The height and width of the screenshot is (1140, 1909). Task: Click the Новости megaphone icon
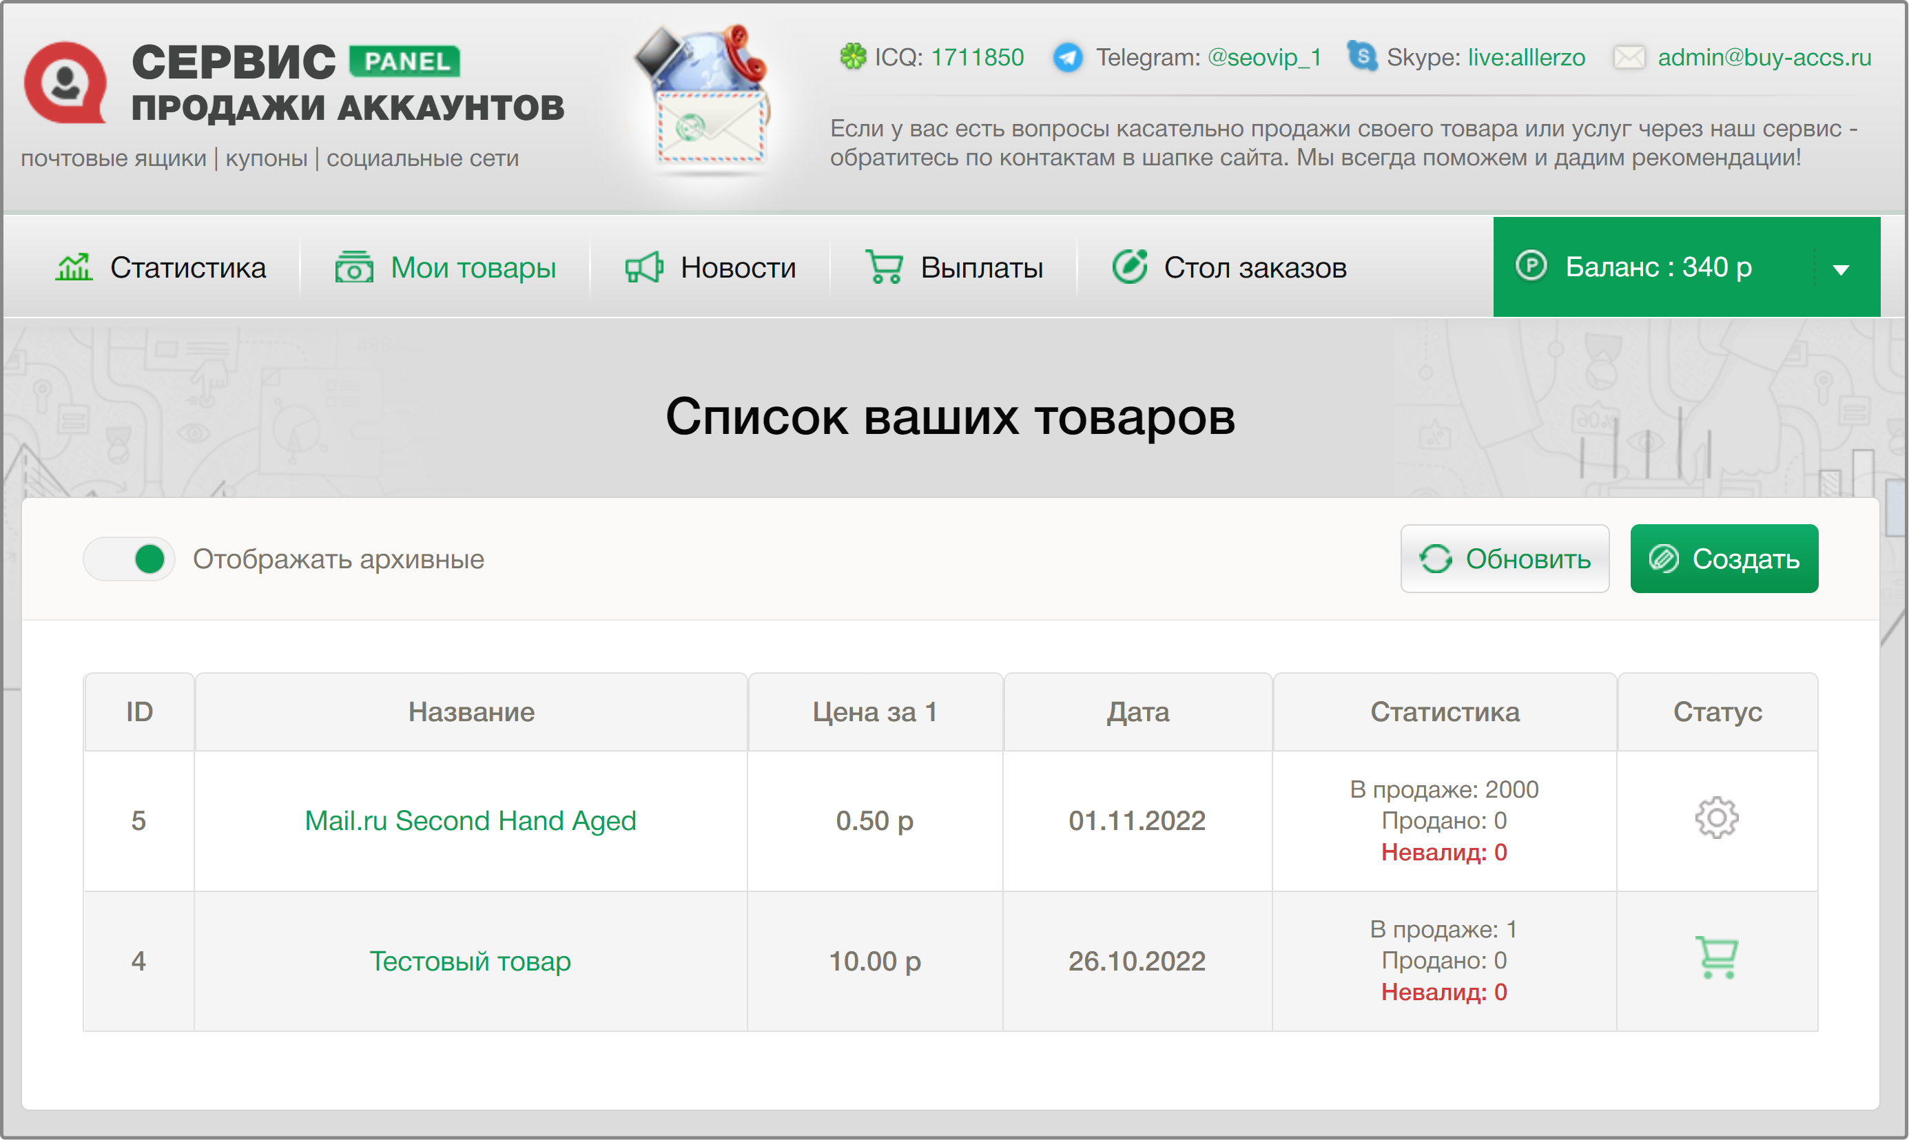643,267
